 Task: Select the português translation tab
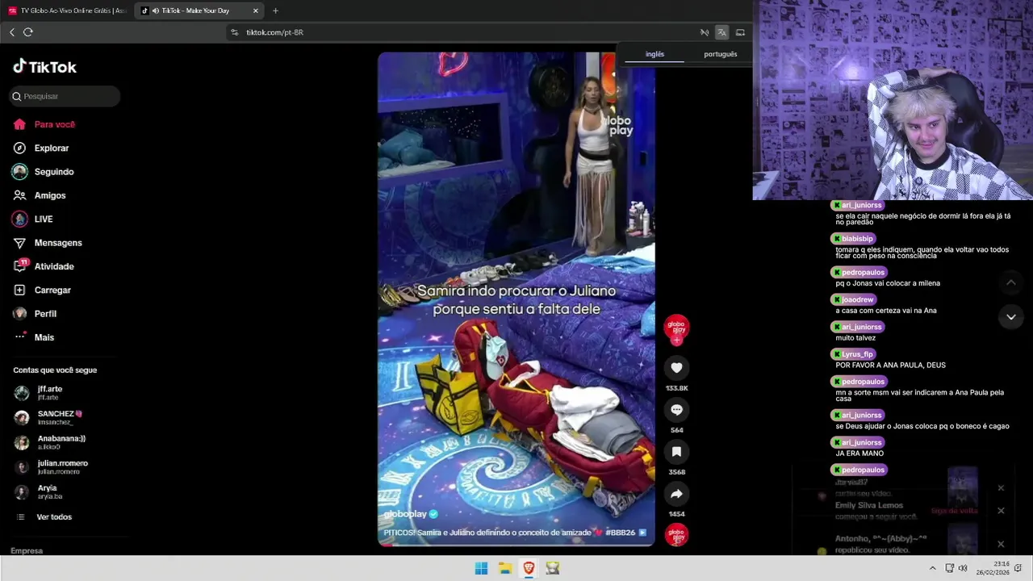pos(721,54)
